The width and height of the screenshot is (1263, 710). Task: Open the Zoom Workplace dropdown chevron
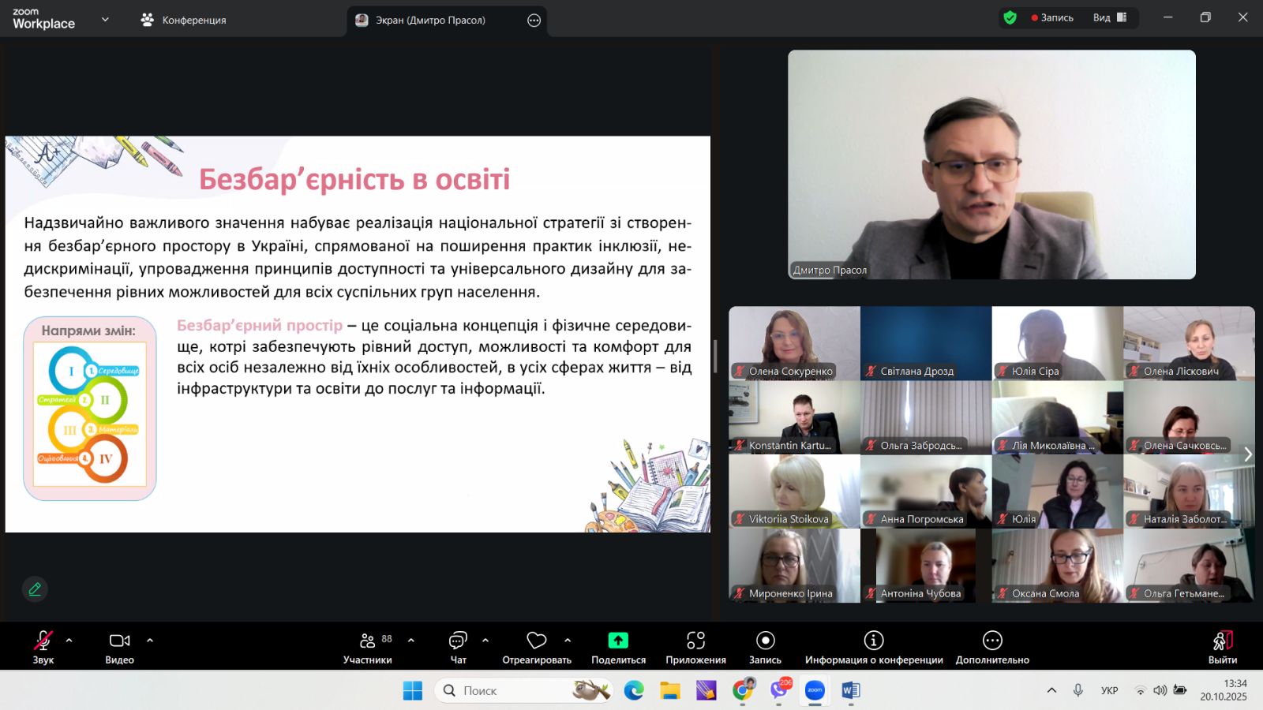pos(105,19)
